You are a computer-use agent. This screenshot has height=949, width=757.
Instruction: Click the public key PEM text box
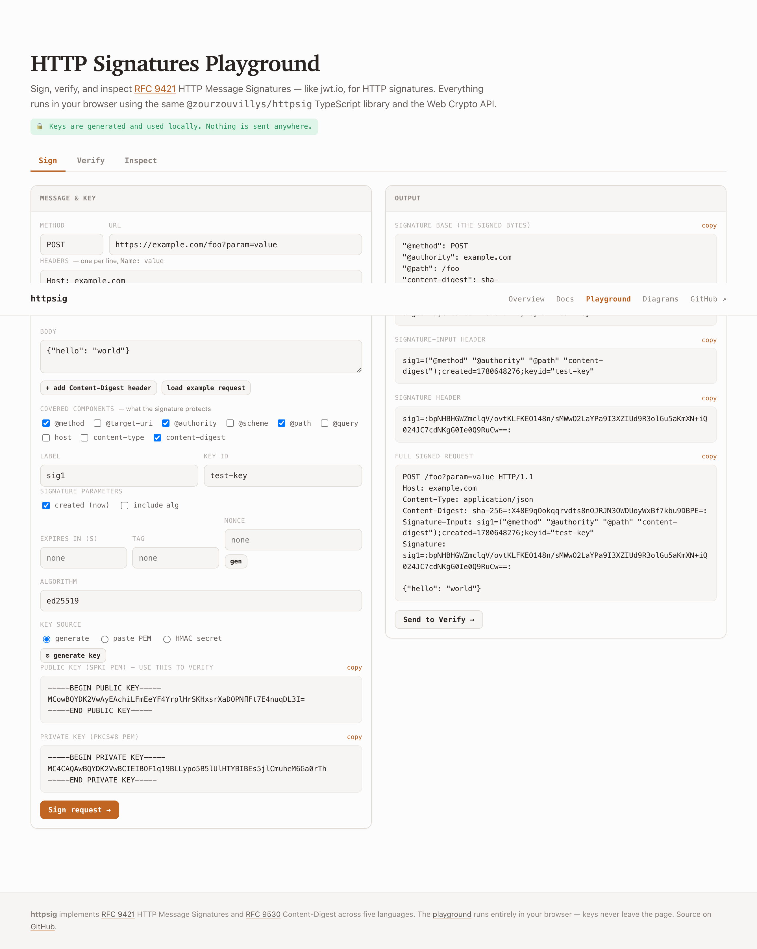(201, 699)
